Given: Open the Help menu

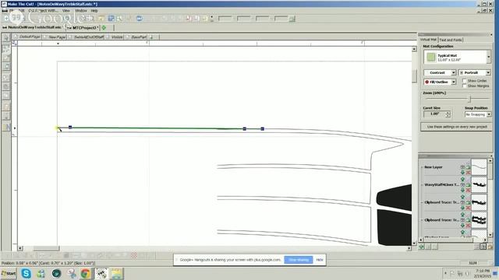Looking at the screenshot, I should pyautogui.click(x=94, y=11).
